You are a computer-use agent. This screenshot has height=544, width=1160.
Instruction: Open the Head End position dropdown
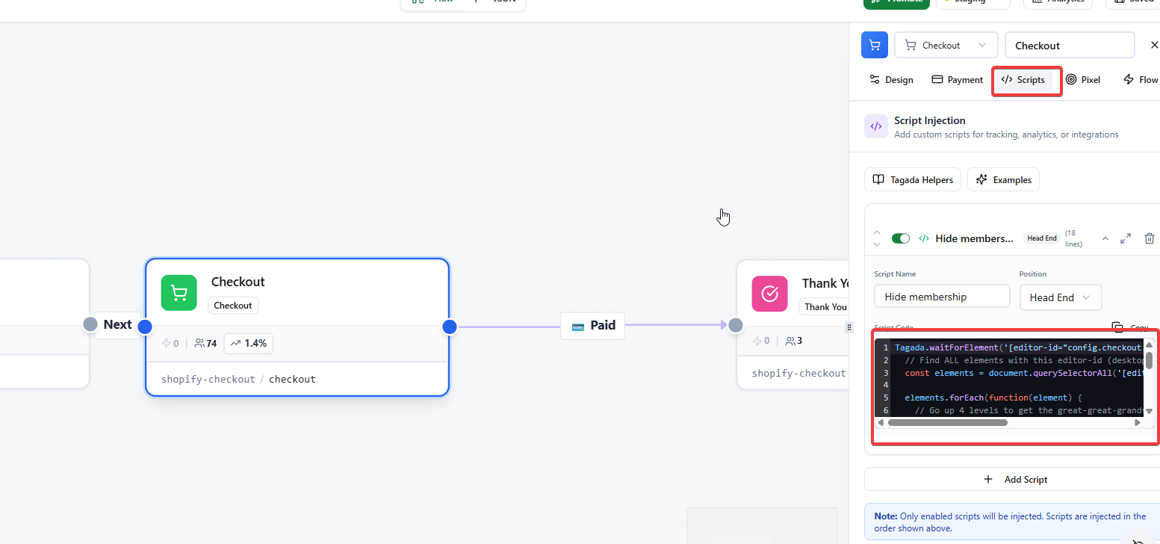coord(1060,297)
